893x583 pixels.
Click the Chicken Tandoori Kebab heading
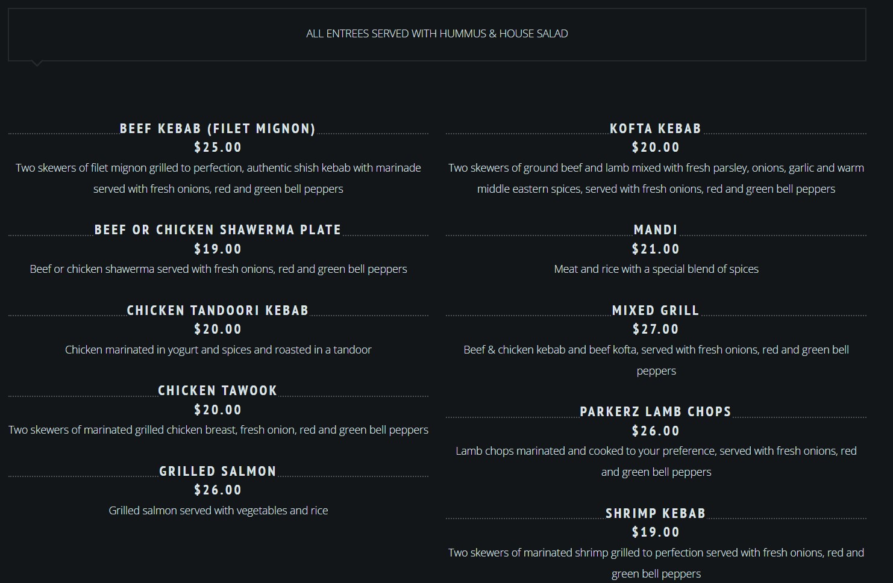(x=218, y=311)
